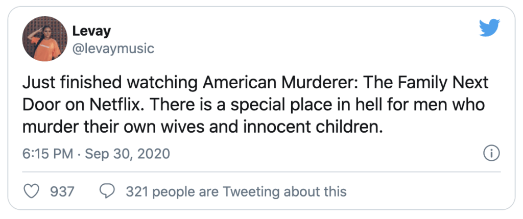
Task: Click the 937 likes count
Action: click(62, 191)
